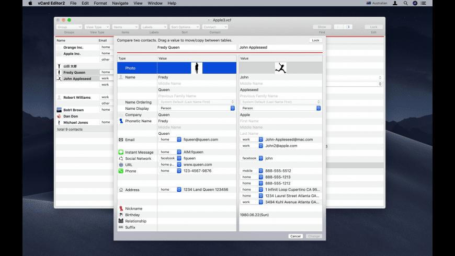The height and width of the screenshot is (256, 455).
Task: Open the Labels dropdown
Action: coord(154,27)
